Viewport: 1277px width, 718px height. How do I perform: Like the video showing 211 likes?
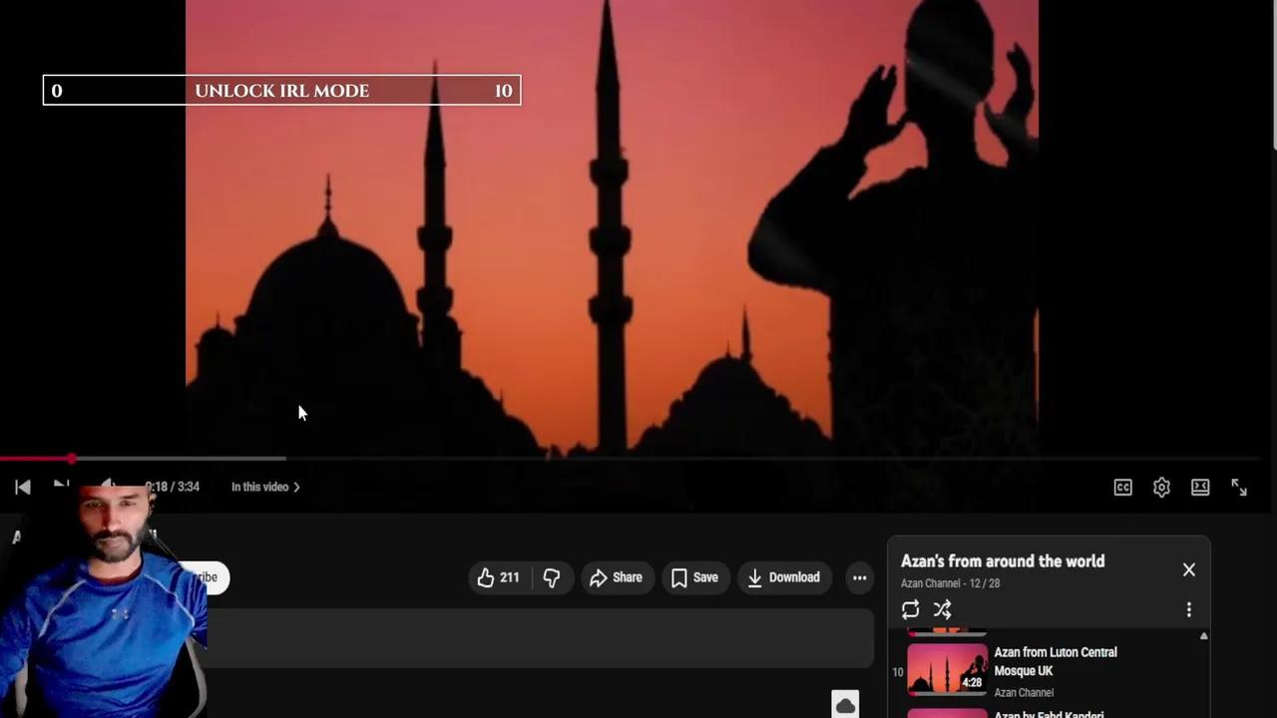coord(486,577)
